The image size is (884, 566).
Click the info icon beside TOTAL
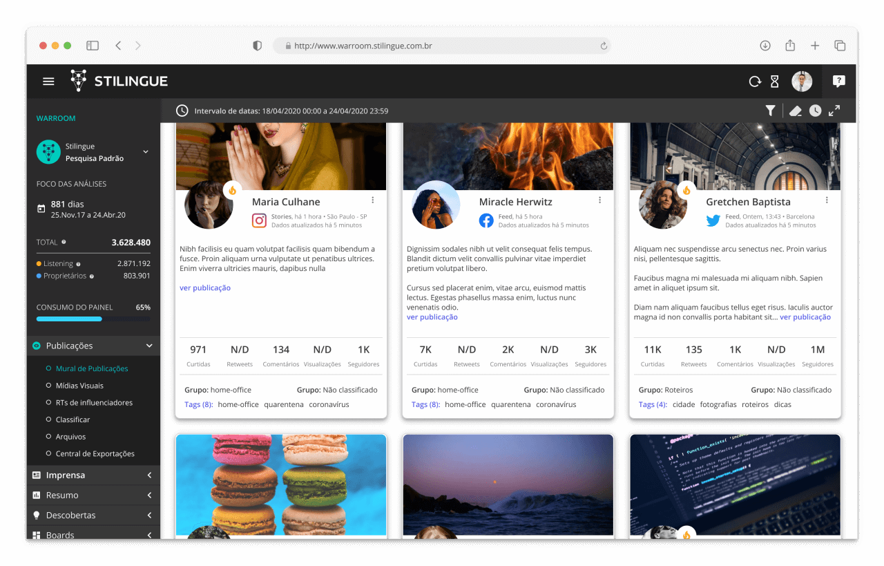[64, 243]
